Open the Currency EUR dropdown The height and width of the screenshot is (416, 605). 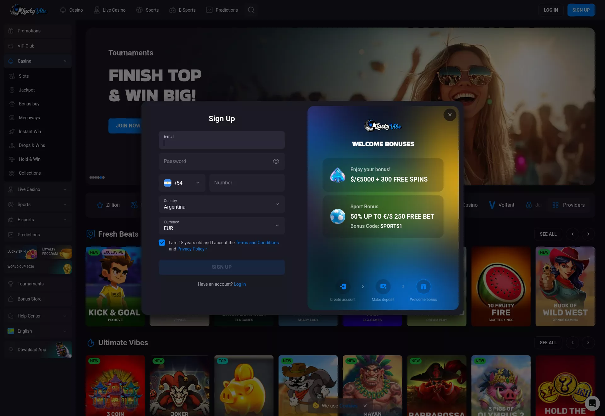tap(222, 226)
